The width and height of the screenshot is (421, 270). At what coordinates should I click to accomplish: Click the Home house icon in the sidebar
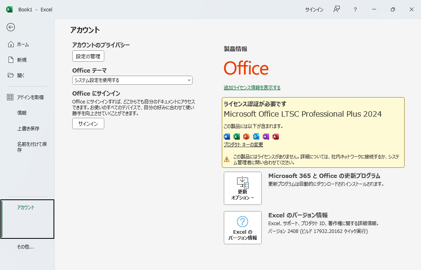(x=11, y=44)
